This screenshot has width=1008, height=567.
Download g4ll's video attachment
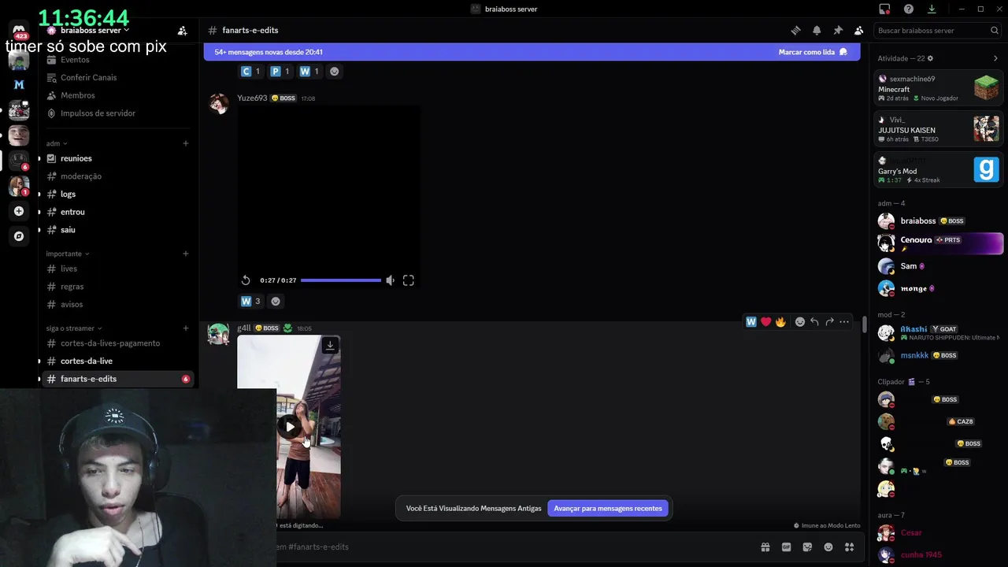[330, 345]
